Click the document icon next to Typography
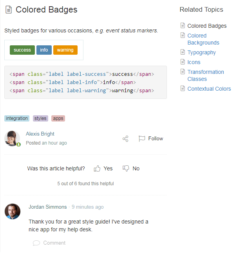 (183, 52)
